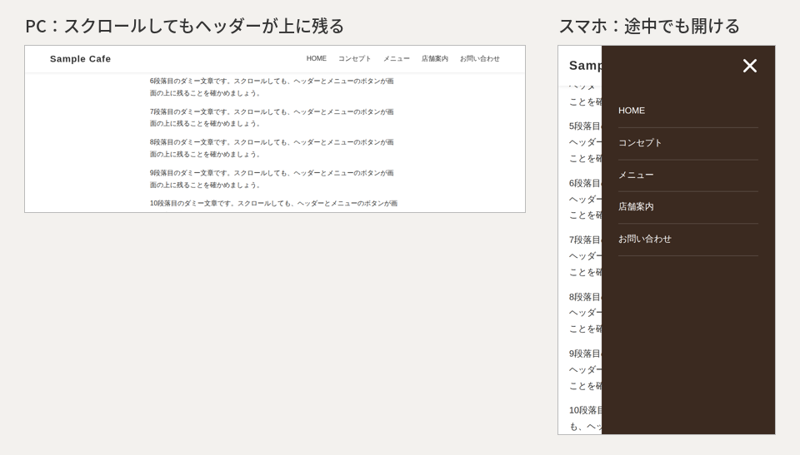The image size is (800, 455).
Task: Open コンセプト in the PC header navigation
Action: tap(355, 58)
